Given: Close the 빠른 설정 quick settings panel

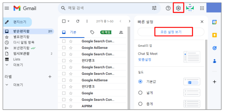Looking at the screenshot, I should click(x=202, y=22).
